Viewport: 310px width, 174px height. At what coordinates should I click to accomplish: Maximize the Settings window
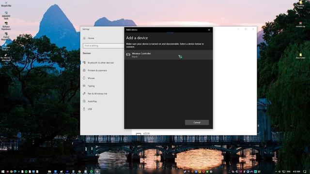point(246,29)
